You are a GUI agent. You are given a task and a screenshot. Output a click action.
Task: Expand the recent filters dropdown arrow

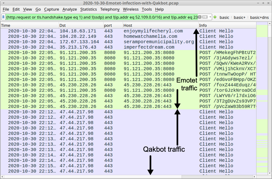tap(210, 17)
